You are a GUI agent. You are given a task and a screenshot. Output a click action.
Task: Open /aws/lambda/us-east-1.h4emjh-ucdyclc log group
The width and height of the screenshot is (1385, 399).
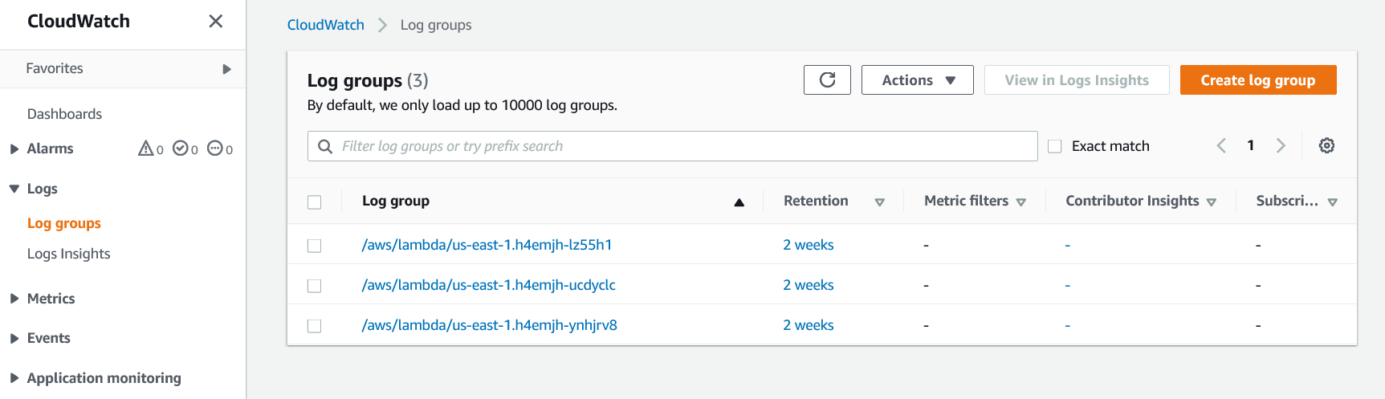(488, 285)
